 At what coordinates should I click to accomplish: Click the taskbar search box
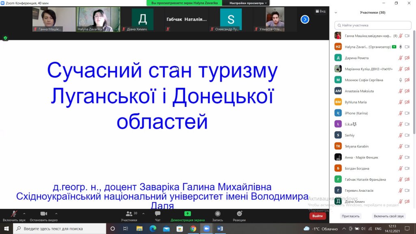pos(59,228)
